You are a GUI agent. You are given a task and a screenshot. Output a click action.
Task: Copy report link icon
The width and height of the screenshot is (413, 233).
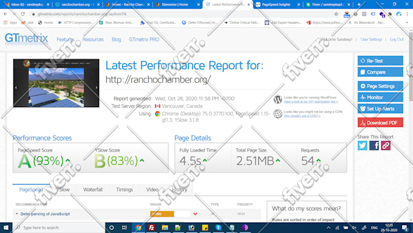(x=386, y=145)
